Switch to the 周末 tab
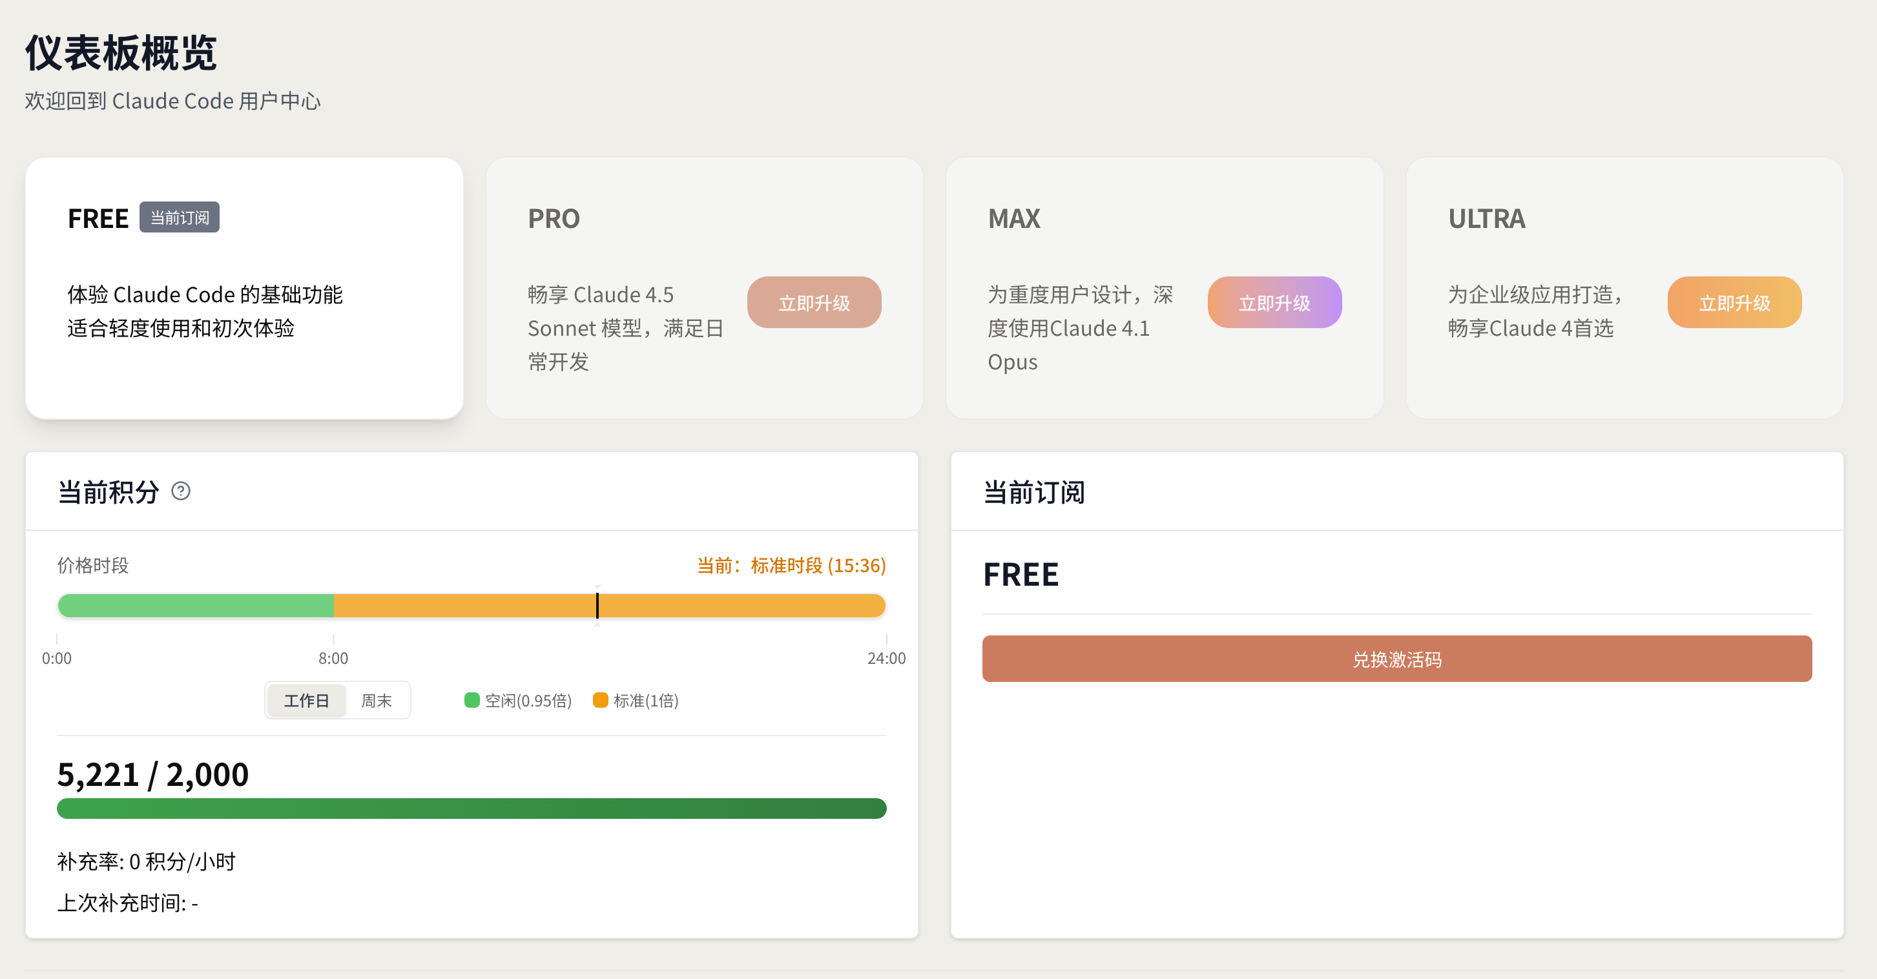The width and height of the screenshot is (1877, 979). pos(376,700)
